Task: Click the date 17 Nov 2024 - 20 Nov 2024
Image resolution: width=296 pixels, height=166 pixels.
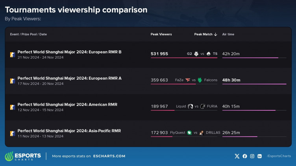Action: click(x=41, y=84)
